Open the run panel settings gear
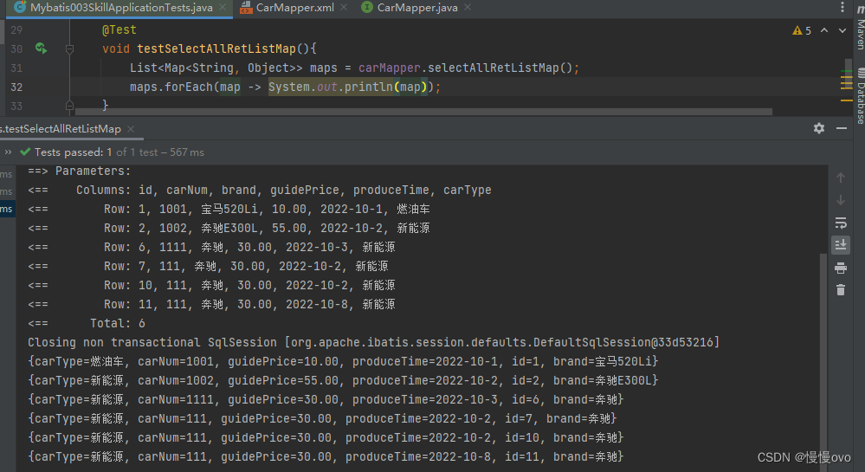The image size is (865, 472). [819, 128]
